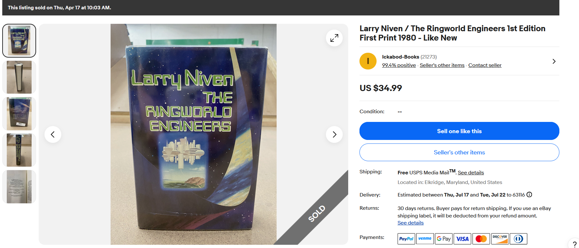The height and width of the screenshot is (248, 579).
Task: Click the Ickabod-Books seller avatar
Action: pos(368,61)
